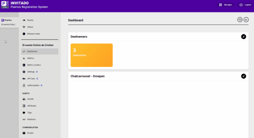
Task: Click the Dashboard page title
Action: pos(76,20)
